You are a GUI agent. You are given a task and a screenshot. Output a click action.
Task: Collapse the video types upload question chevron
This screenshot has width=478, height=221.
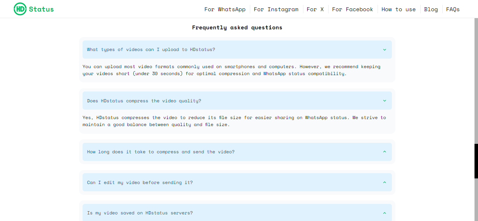385,50
